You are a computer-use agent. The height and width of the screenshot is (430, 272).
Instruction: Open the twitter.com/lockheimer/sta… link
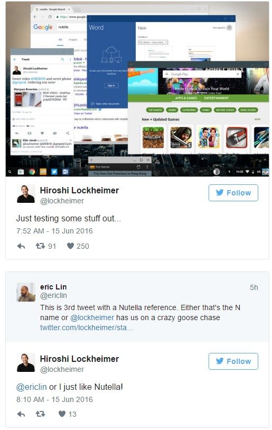[x=87, y=328]
